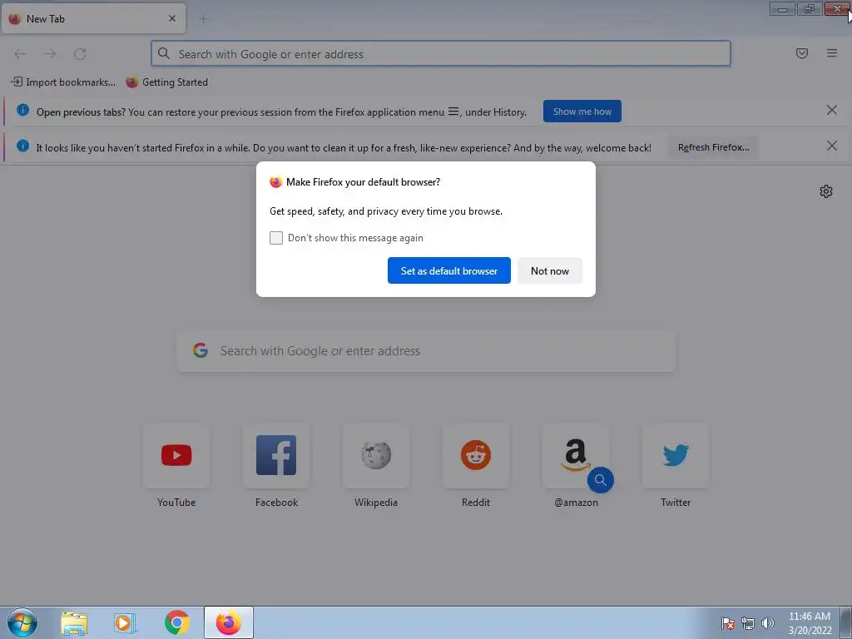This screenshot has height=639, width=852.
Task: Open the network tray icon
Action: click(748, 623)
